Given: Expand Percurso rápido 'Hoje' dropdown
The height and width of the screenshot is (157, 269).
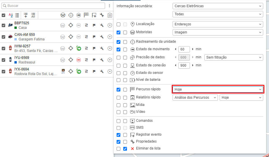Looking at the screenshot, I should [218, 89].
